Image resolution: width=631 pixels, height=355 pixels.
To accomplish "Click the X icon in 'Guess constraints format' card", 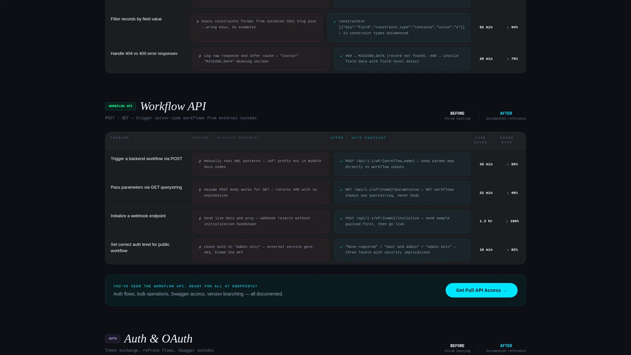I will click(198, 22).
